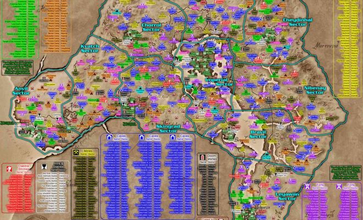Select the Skingrad Sector label
Viewport: 363px width, 220px height.
pos(168,129)
